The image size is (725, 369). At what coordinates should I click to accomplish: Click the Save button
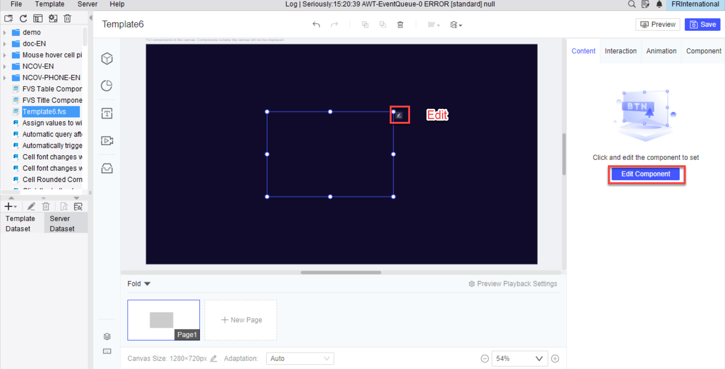click(x=703, y=25)
